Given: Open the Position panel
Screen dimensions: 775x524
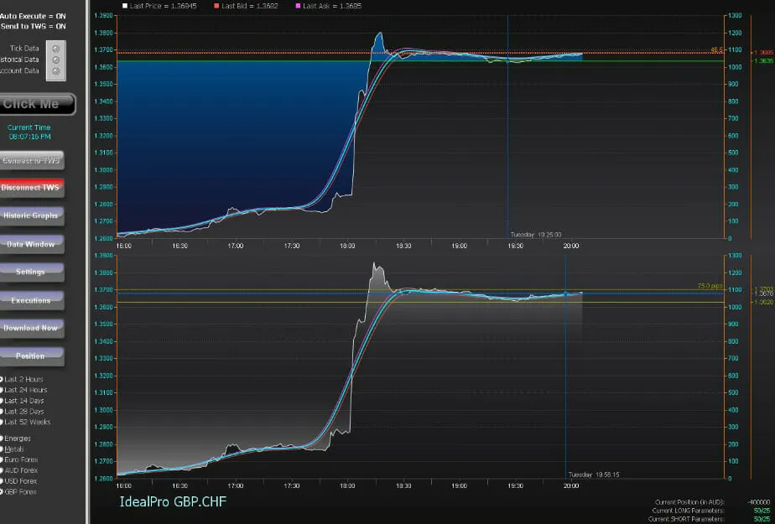Looking at the screenshot, I should click(x=32, y=355).
